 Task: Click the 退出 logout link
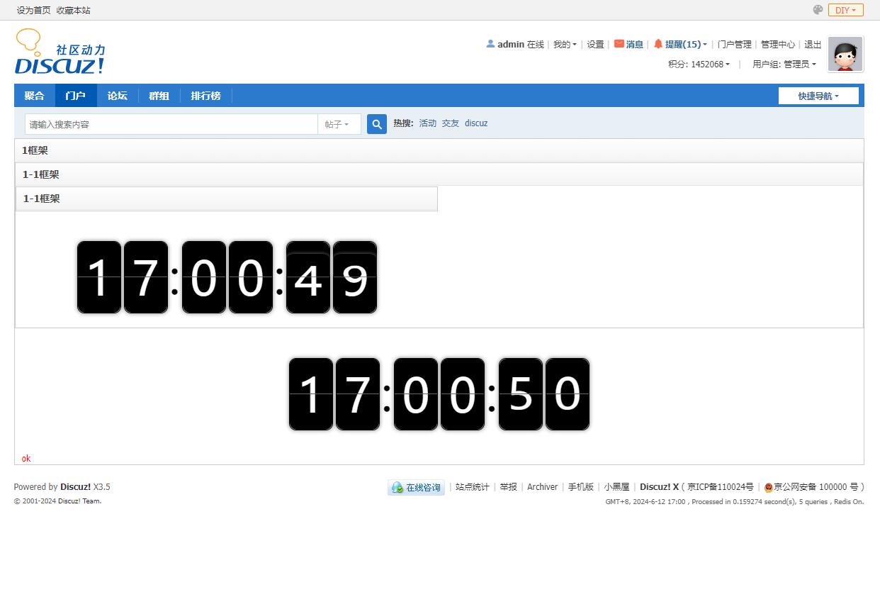pos(813,45)
